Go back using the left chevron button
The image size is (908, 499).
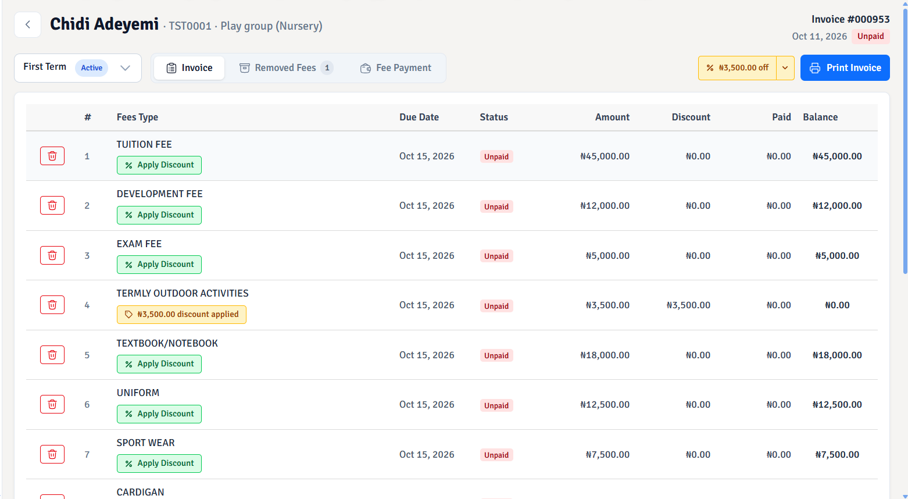click(27, 25)
